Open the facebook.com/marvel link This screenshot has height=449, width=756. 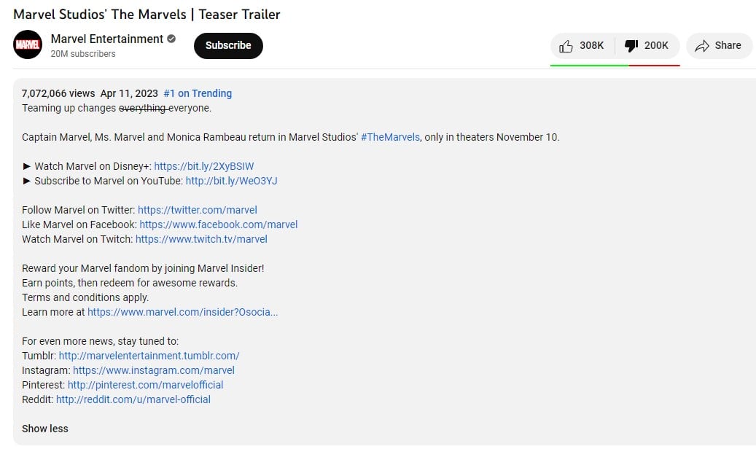[x=219, y=224]
